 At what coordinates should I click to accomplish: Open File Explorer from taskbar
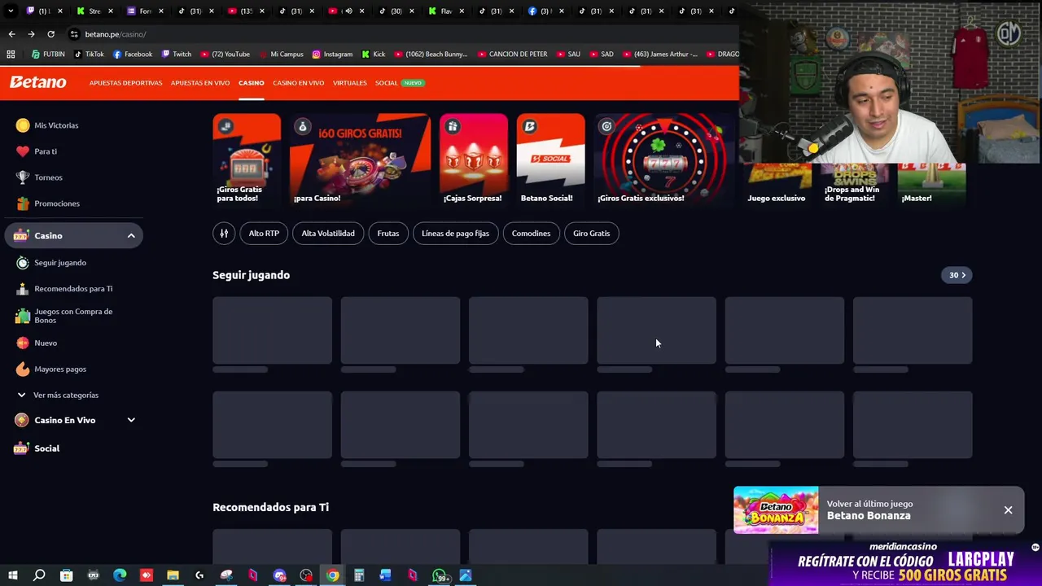pos(173,575)
